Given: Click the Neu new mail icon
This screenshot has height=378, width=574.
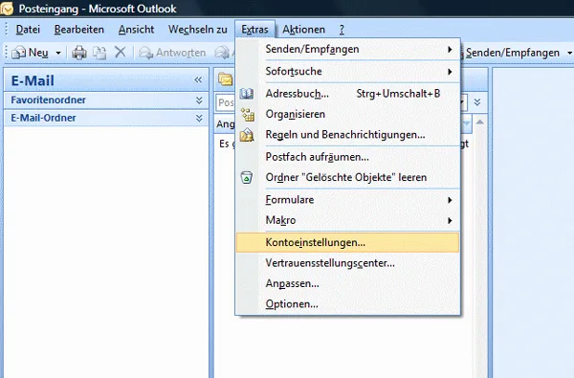Looking at the screenshot, I should pyautogui.click(x=18, y=53).
